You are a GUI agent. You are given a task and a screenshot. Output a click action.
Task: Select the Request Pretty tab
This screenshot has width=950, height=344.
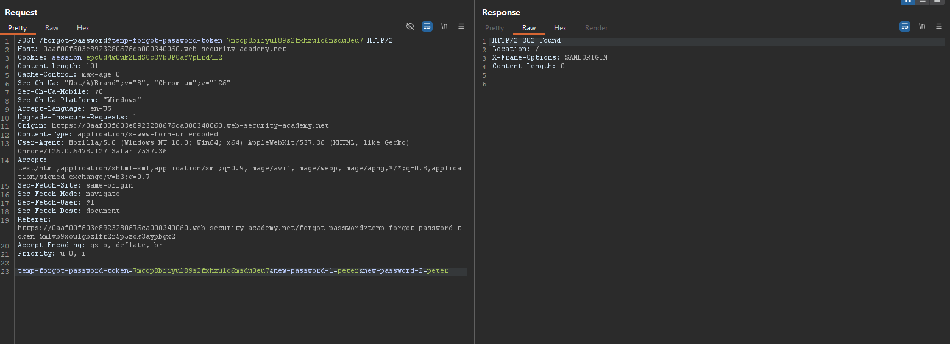[17, 28]
